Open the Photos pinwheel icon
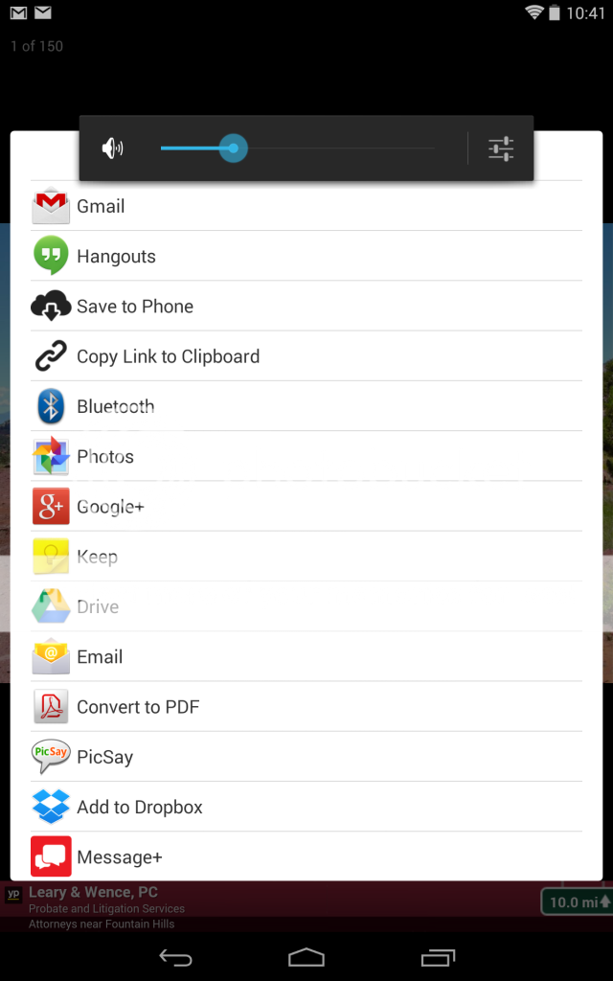The width and height of the screenshot is (613, 981). pos(51,456)
